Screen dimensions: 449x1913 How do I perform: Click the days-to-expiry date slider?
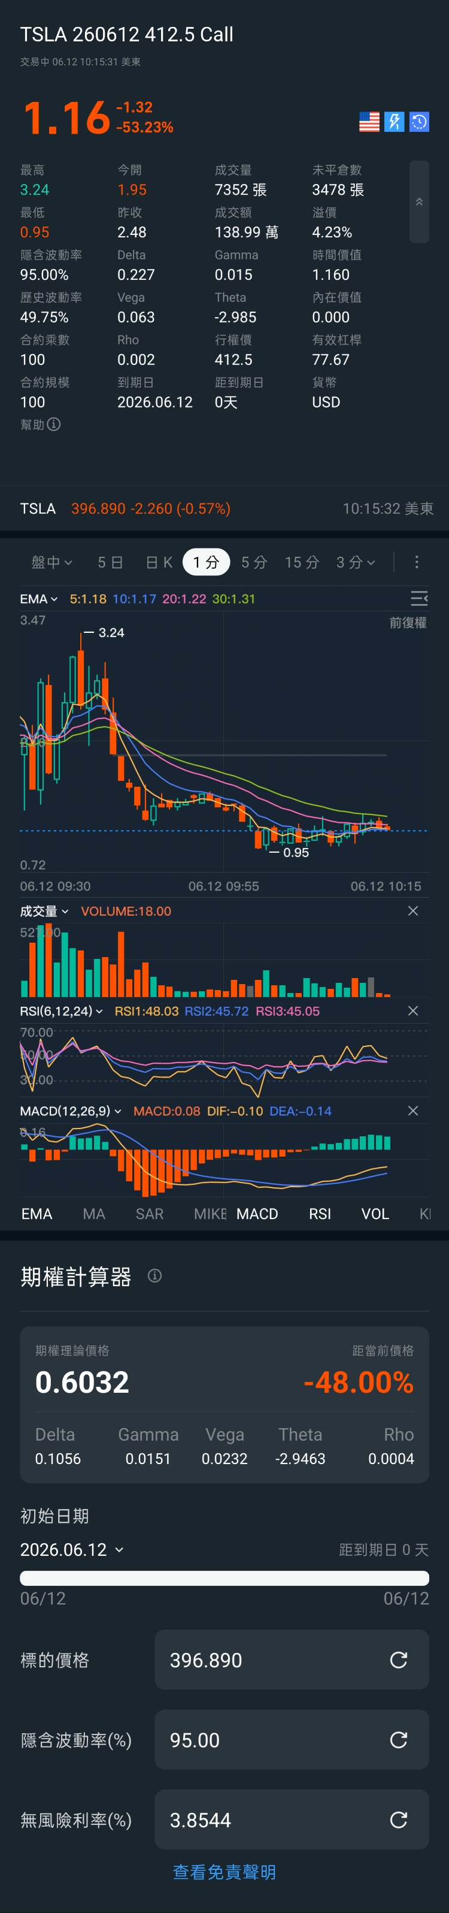pyautogui.click(x=224, y=1578)
